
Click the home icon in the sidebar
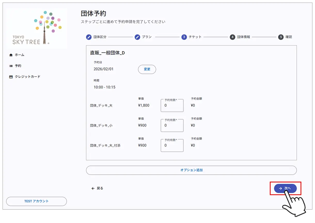tap(11, 55)
